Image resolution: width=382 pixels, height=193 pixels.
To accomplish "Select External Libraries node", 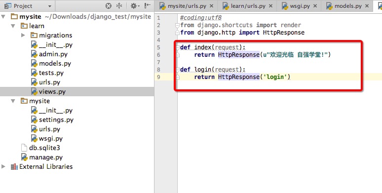I will click(46, 167).
